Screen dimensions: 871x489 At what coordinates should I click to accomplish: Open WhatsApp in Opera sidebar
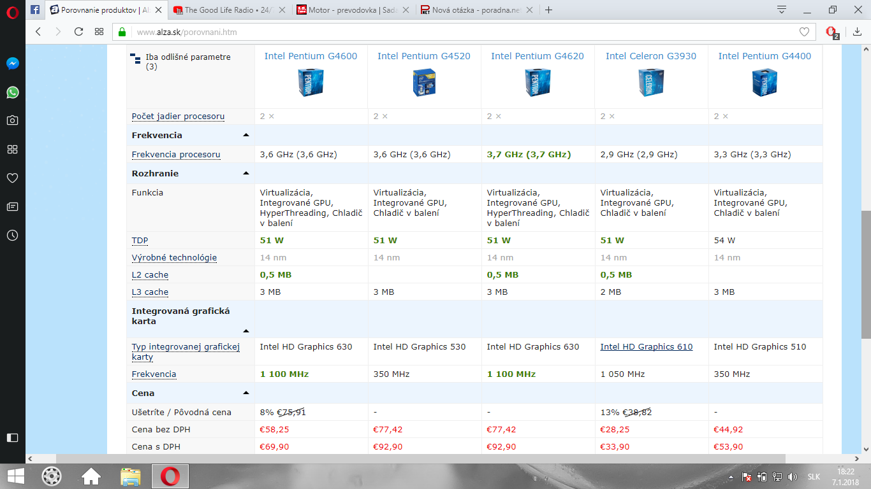pyautogui.click(x=12, y=92)
